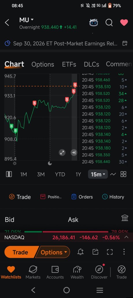Open Orders shortcut link
Image resolution: width=133 pixels, height=298 pixels.
(82, 197)
